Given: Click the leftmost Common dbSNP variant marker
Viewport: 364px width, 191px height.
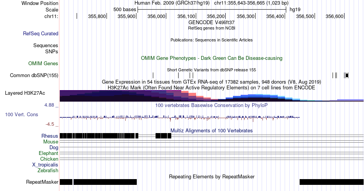Looking at the screenshot, I should 153,75.
